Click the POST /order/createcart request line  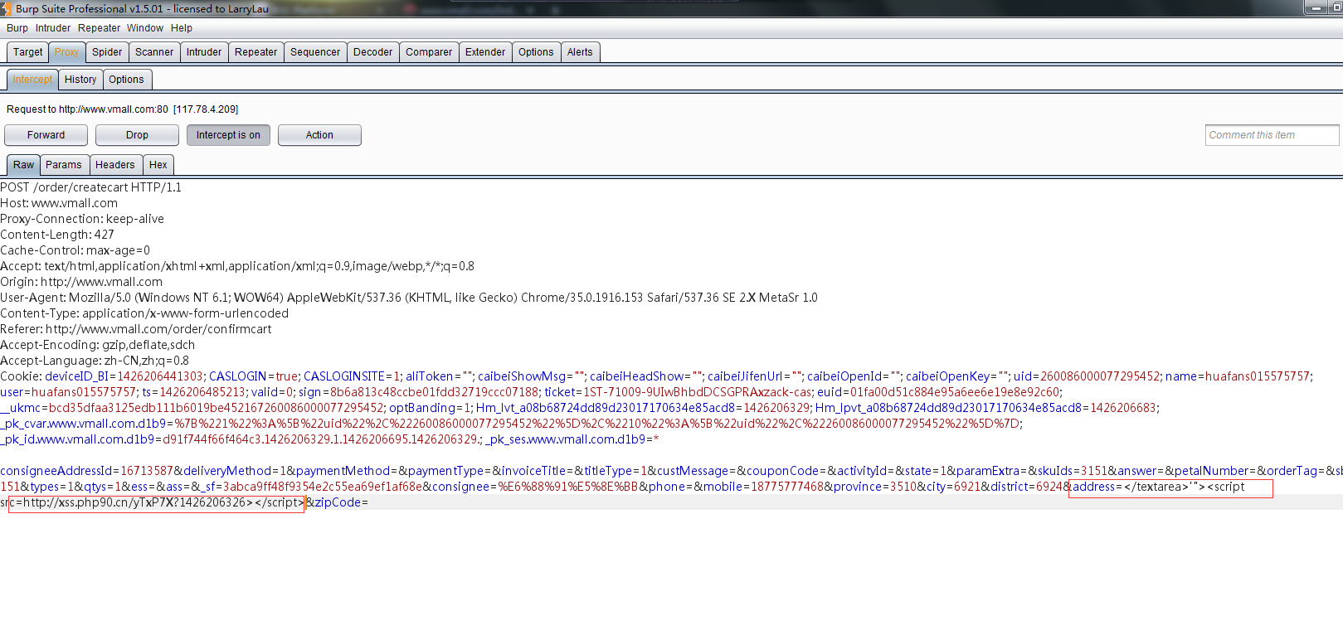90,187
